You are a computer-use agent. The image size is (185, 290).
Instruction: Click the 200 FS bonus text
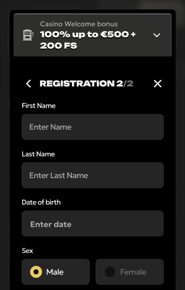coord(58,46)
